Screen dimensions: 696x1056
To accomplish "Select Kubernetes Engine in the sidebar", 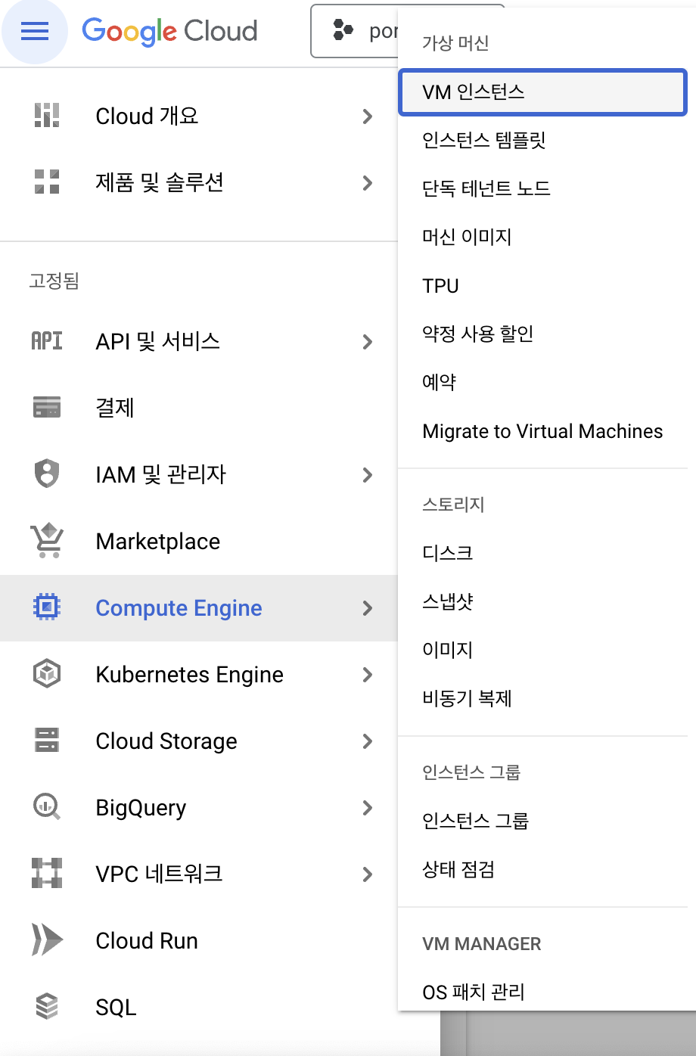I will 198,675.
